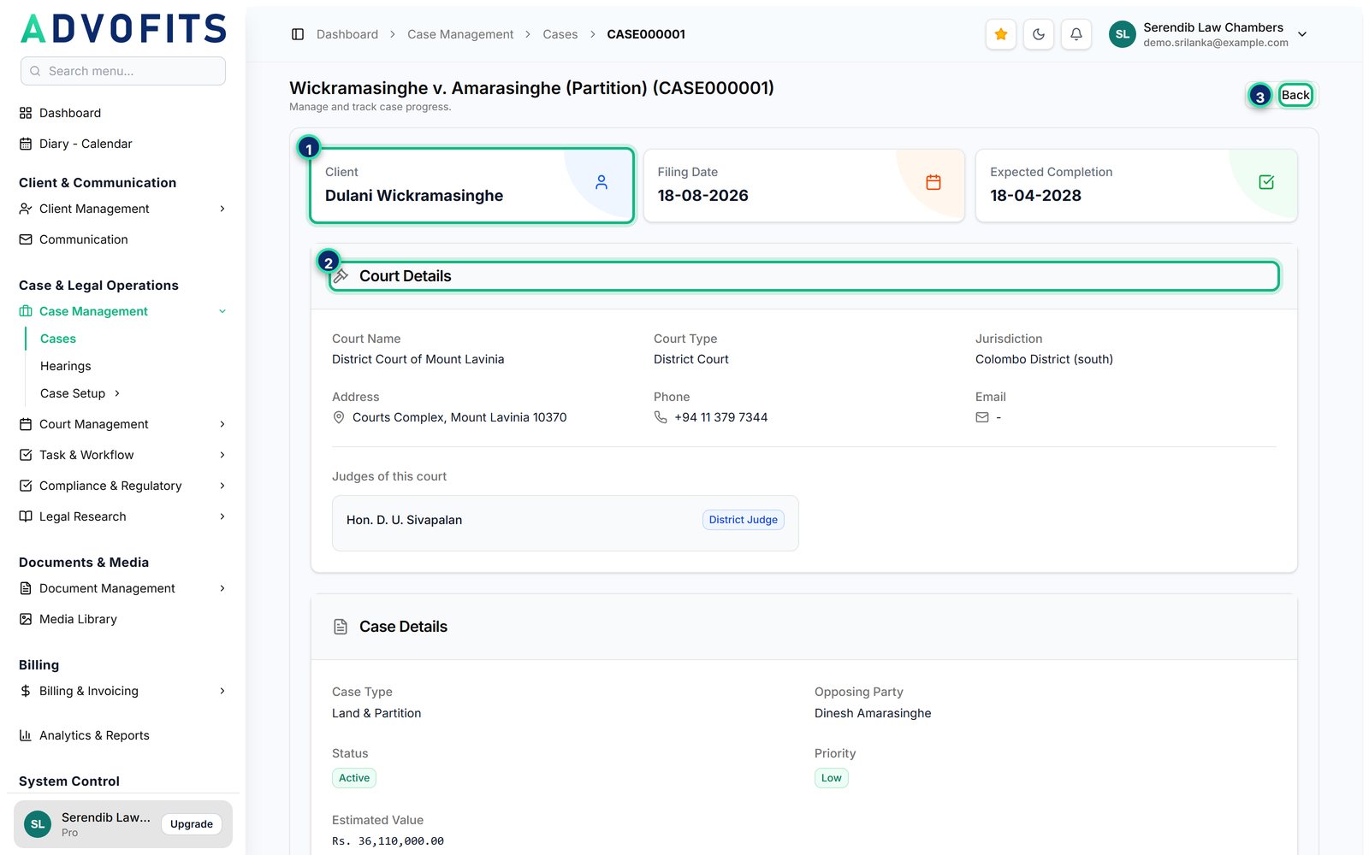
Task: Open the Serendib Law Chambers account dropdown
Action: (1208, 34)
